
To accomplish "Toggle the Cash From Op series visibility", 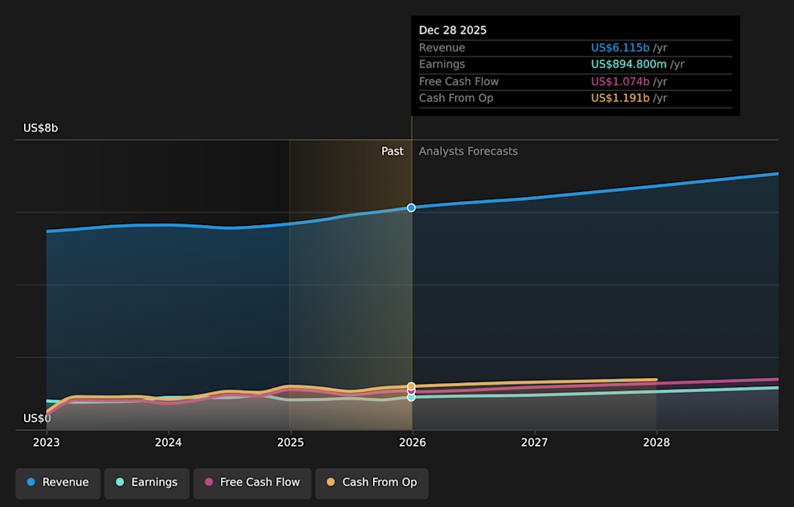I will [x=371, y=483].
